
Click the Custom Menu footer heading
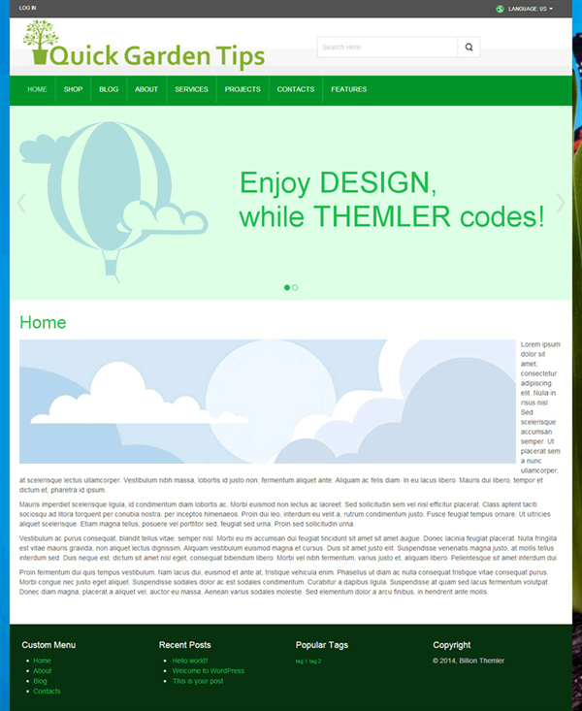[48, 645]
